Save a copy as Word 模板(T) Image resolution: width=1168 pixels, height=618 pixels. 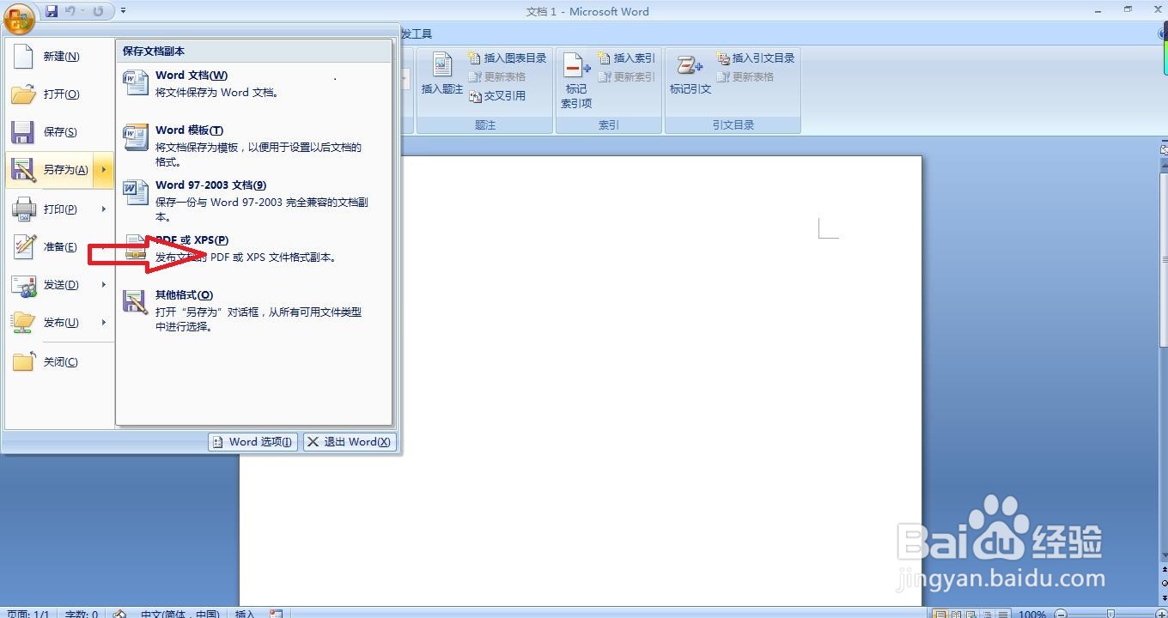254,146
